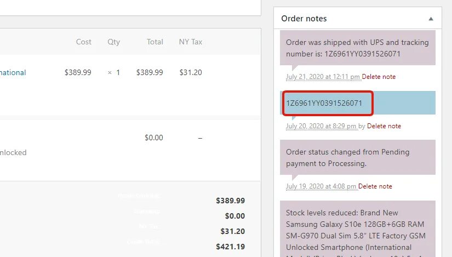This screenshot has width=452, height=257.
Task: Click the item quantity × 1
Action: pyautogui.click(x=114, y=72)
